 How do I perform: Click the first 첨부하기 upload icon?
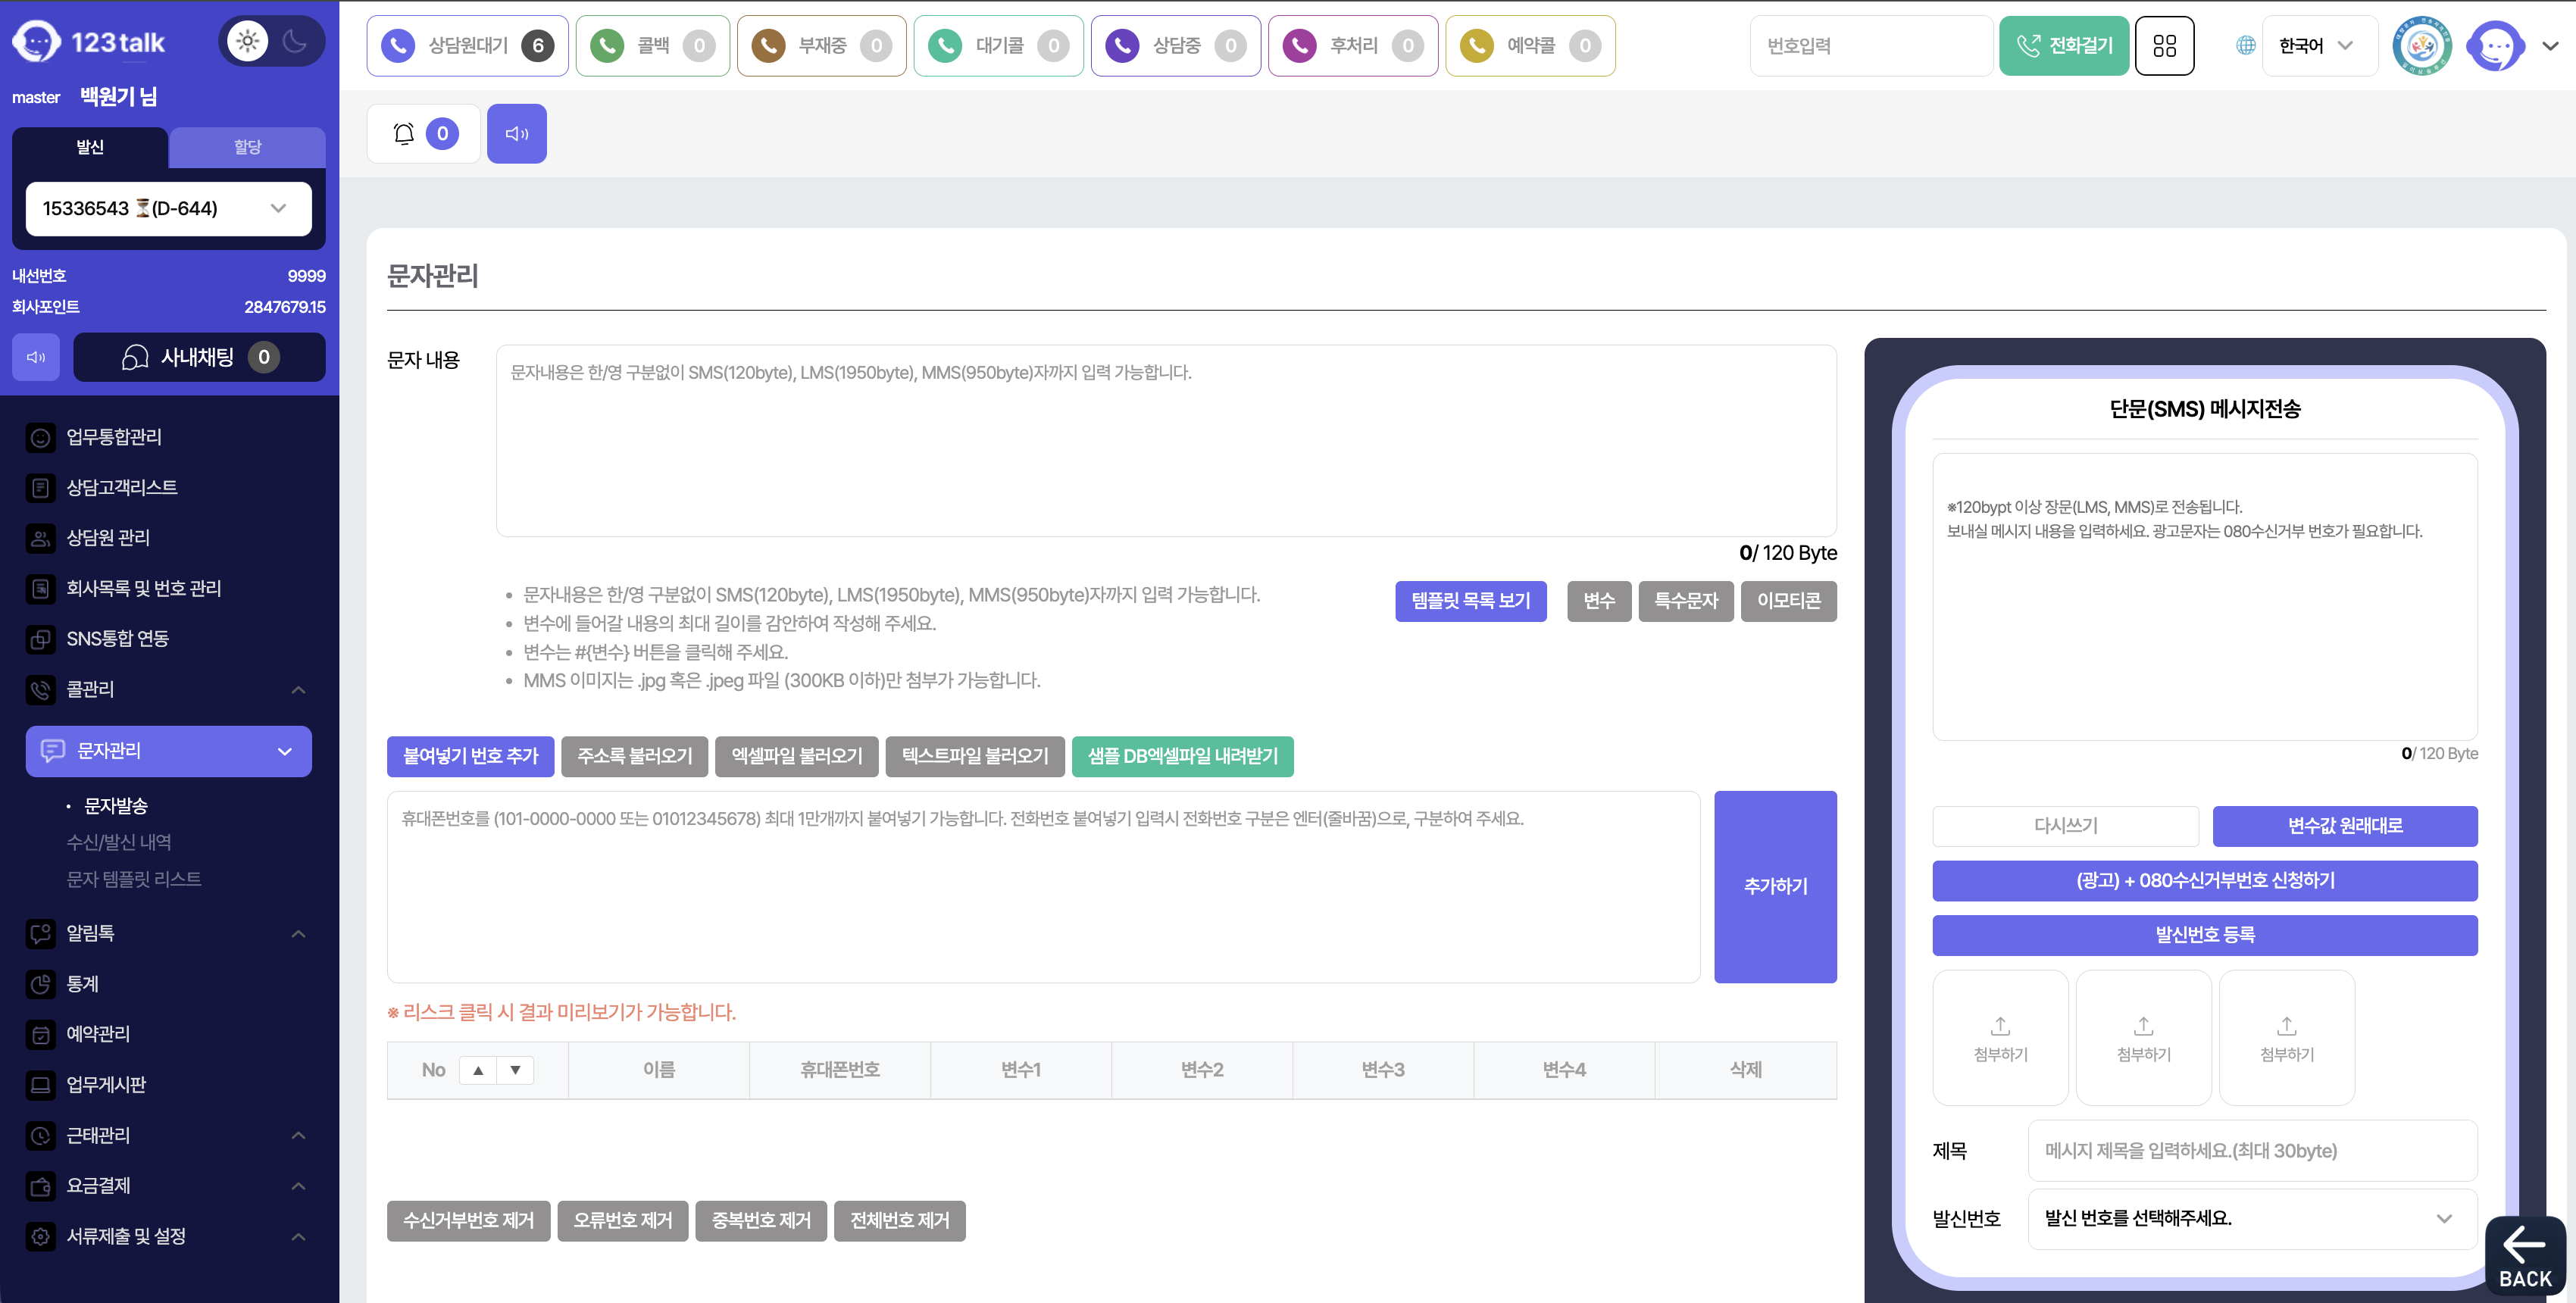pos(2000,1027)
